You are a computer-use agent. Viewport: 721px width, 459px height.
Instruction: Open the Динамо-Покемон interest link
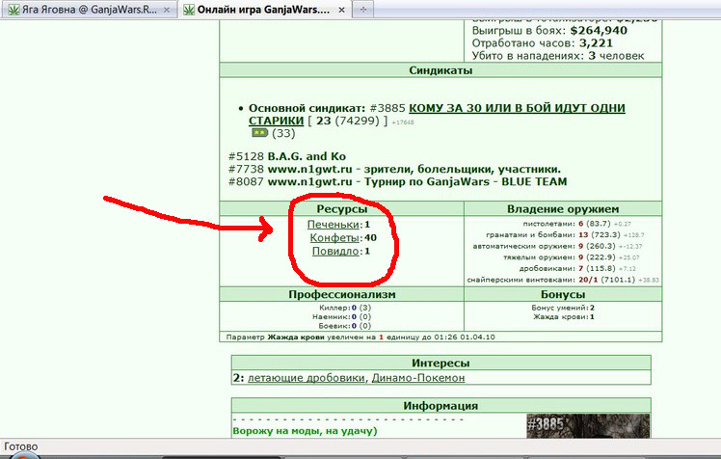pyautogui.click(x=418, y=378)
